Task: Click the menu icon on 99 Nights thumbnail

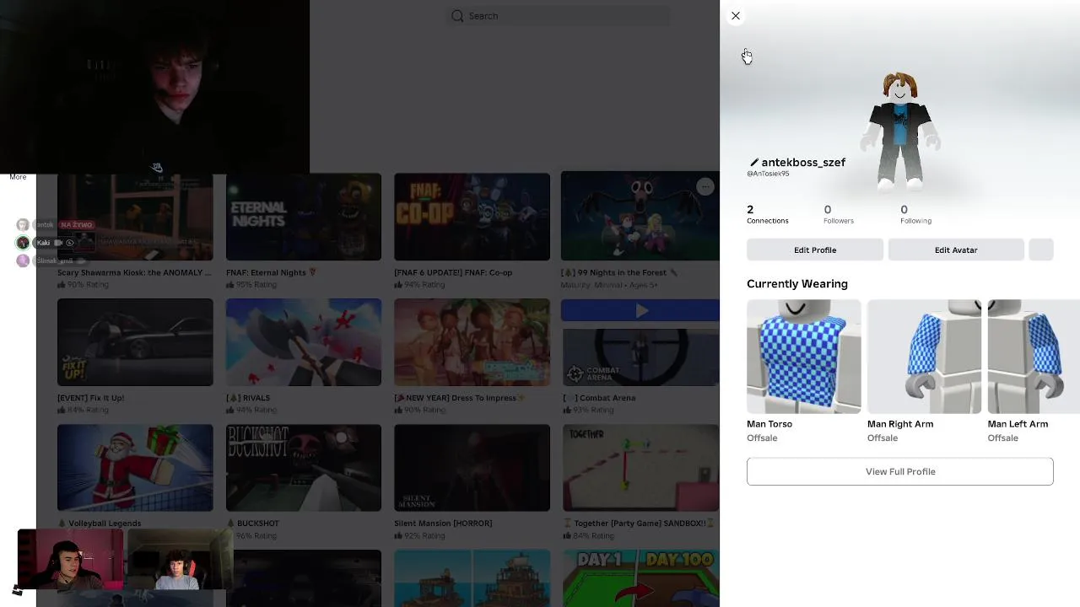Action: coord(705,187)
